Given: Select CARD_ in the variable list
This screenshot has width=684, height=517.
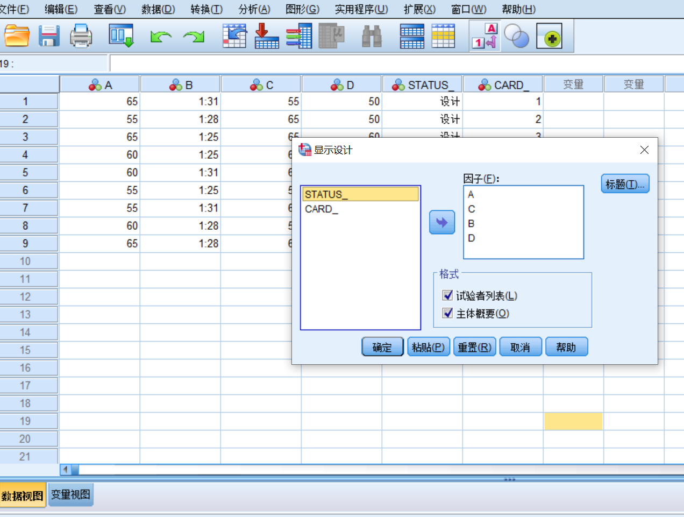Looking at the screenshot, I should click(322, 209).
